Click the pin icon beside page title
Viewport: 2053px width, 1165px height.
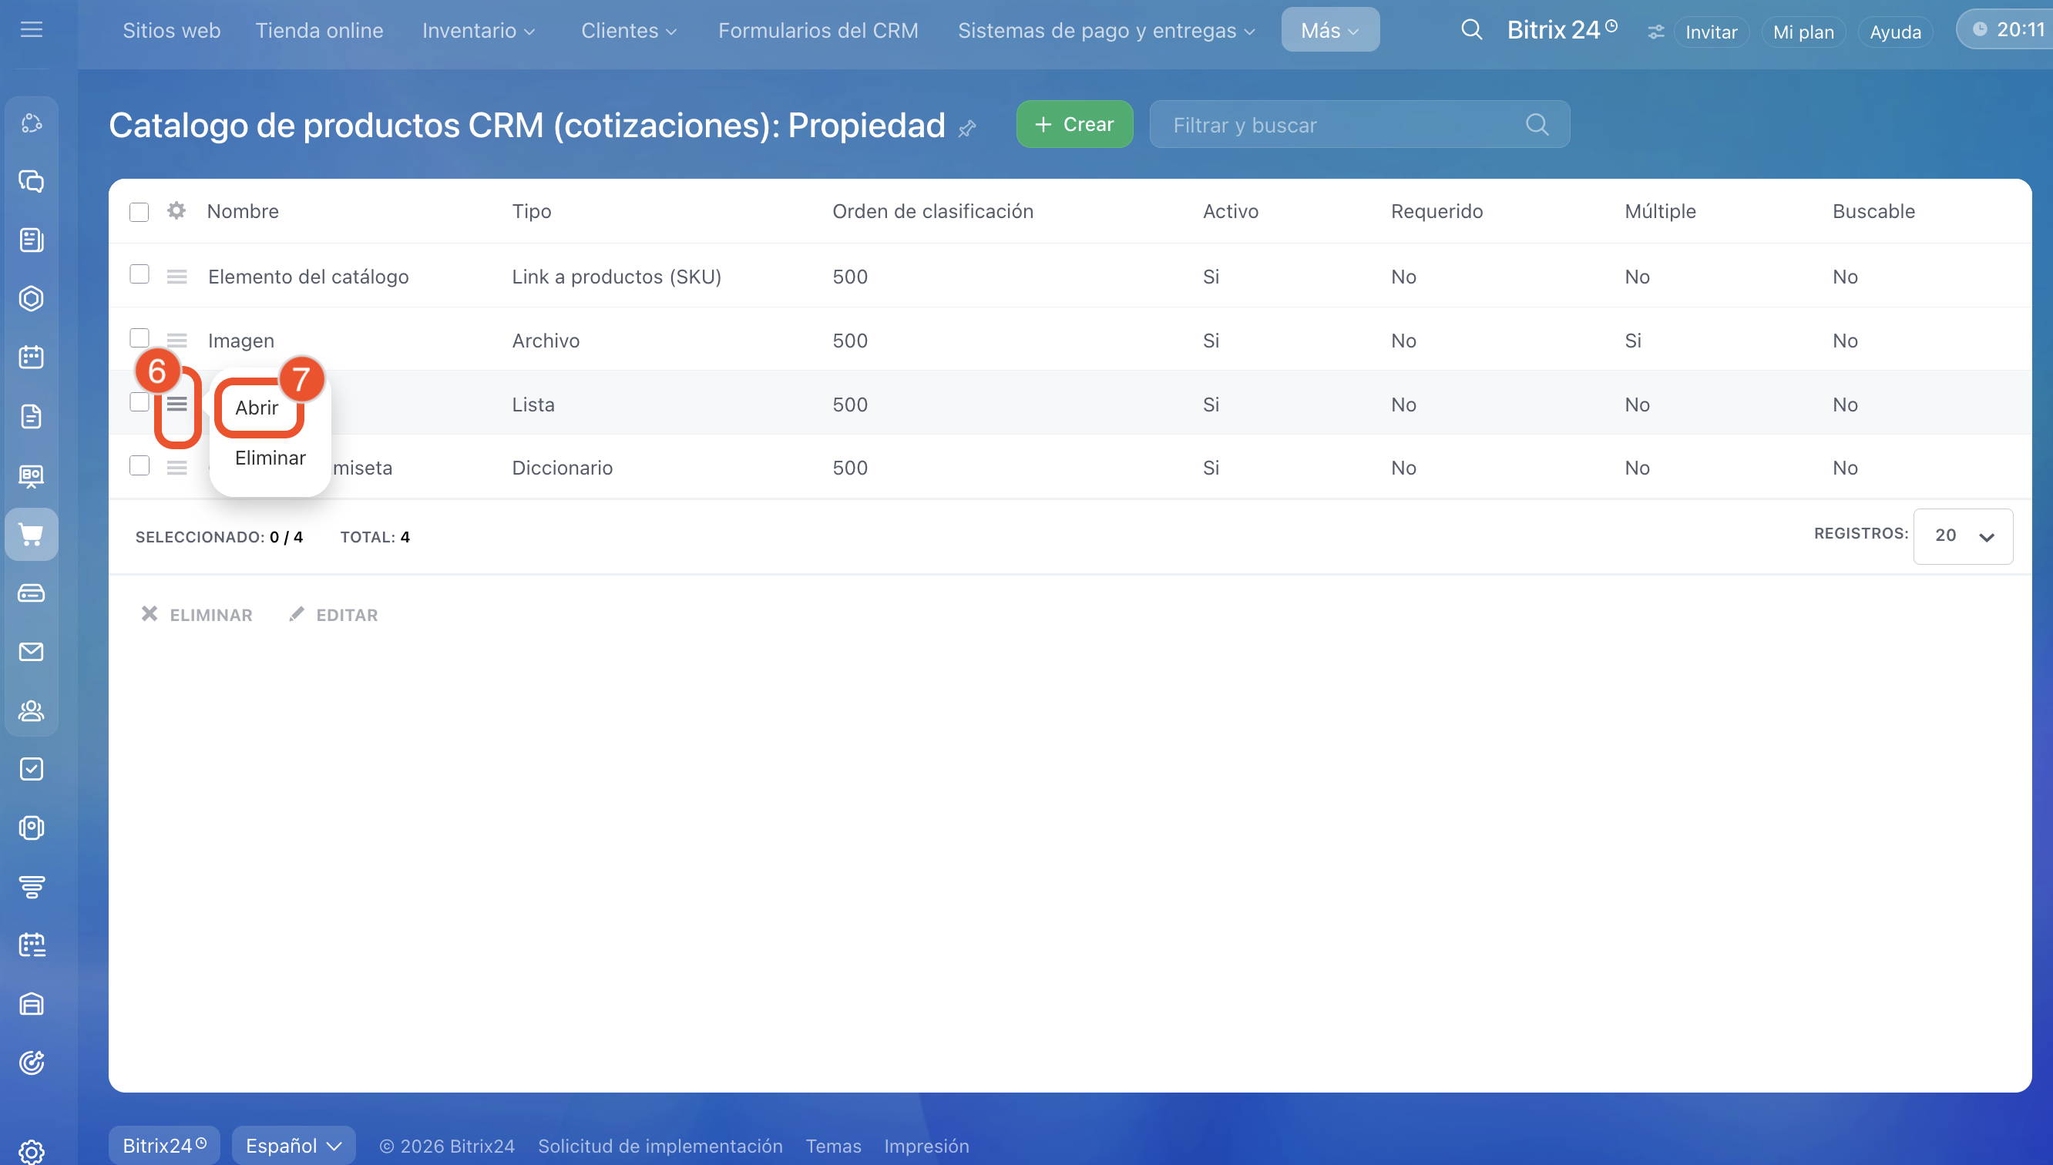[967, 129]
